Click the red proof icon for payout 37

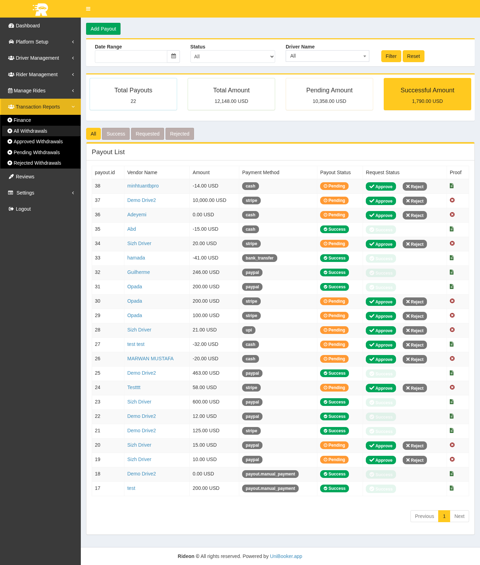(452, 200)
